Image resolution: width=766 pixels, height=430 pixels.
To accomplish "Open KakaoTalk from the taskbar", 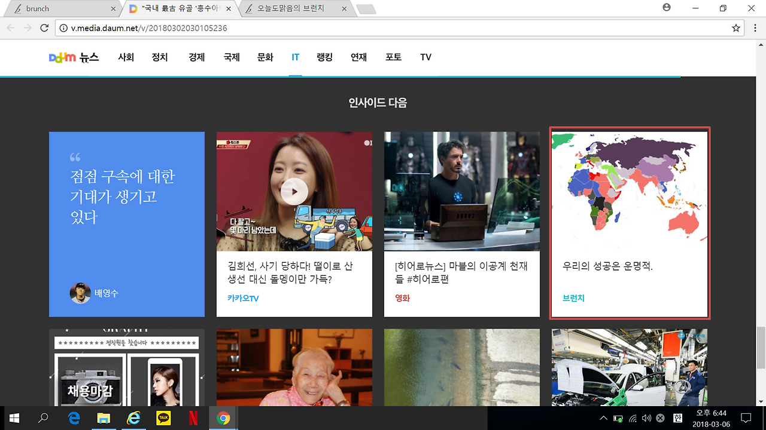I will [163, 418].
